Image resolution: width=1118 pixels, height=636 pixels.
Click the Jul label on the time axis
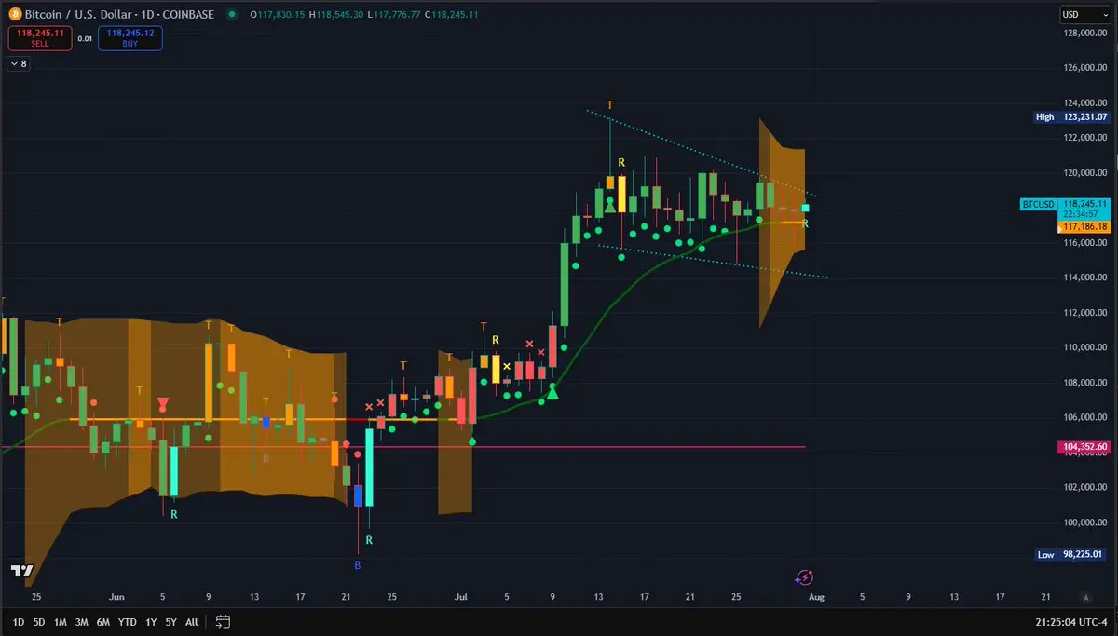[461, 597]
